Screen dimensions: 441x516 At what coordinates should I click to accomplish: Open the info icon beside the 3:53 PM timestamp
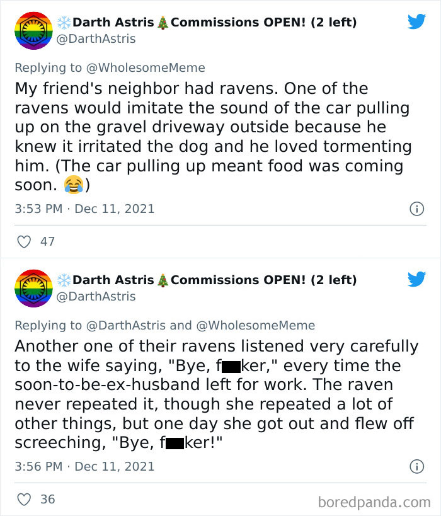417,209
